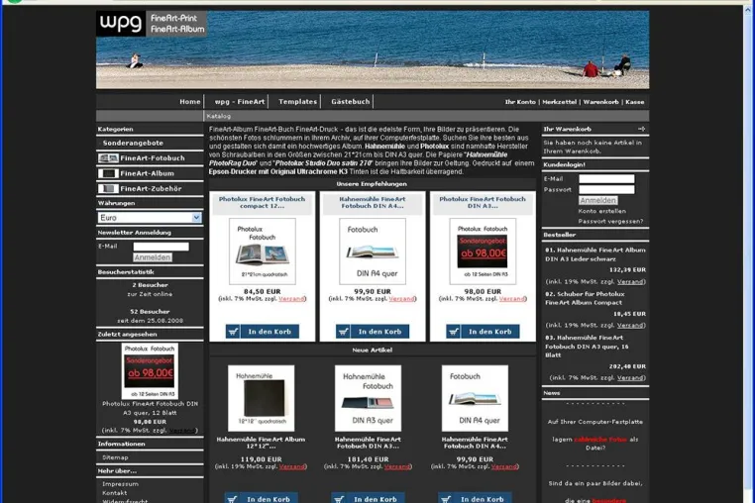
Task: Open Photolux FineArt Fotobuch DIN A3 quer, 12 Blatt link
Action: point(150,408)
